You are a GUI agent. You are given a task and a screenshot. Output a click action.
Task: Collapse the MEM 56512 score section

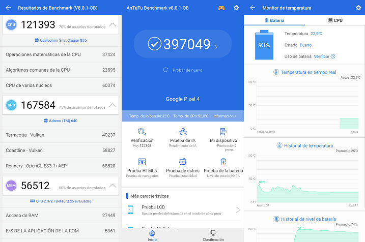click(113, 186)
